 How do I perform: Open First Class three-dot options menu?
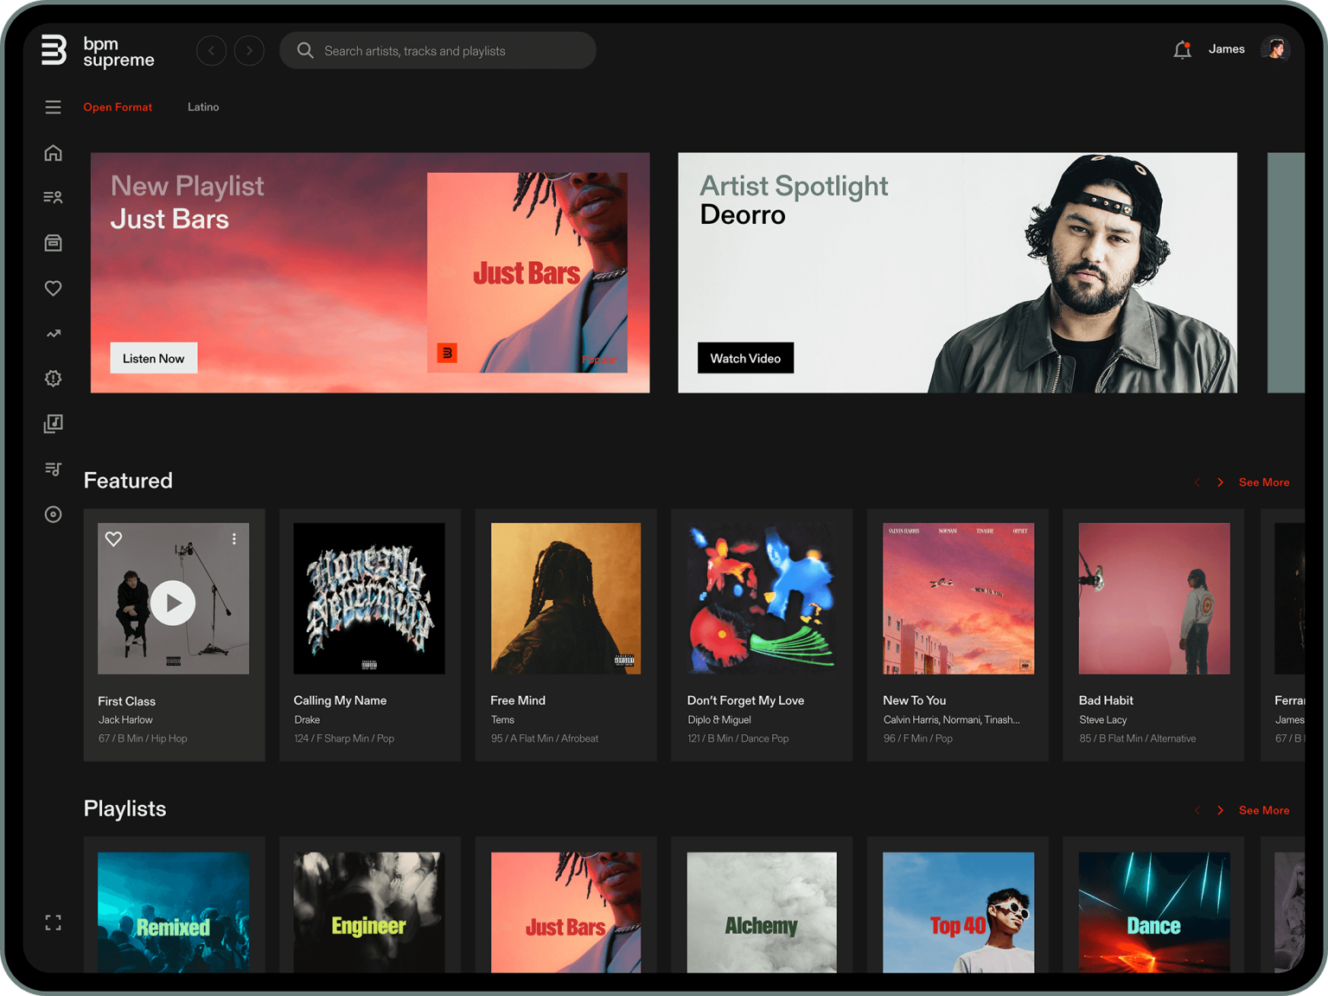click(233, 539)
